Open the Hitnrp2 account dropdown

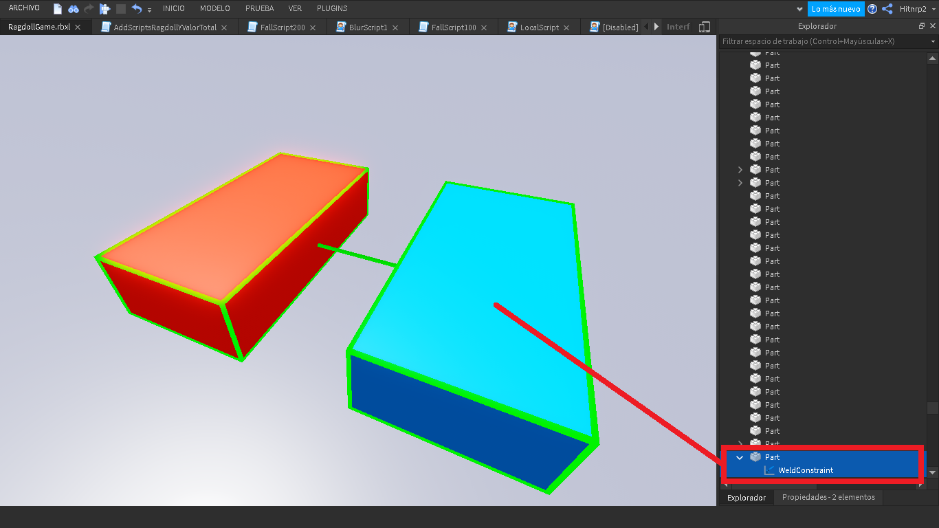tap(918, 9)
